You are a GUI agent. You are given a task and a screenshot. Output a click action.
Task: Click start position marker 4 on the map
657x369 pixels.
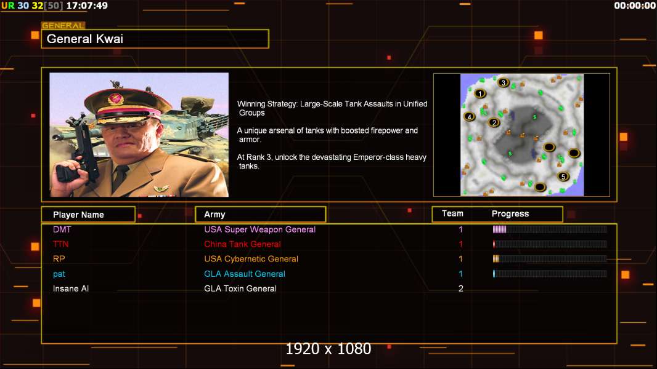pyautogui.click(x=469, y=117)
